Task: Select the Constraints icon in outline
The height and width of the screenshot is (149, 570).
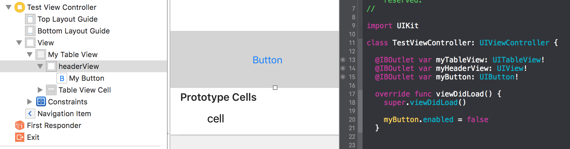Action: [41, 102]
